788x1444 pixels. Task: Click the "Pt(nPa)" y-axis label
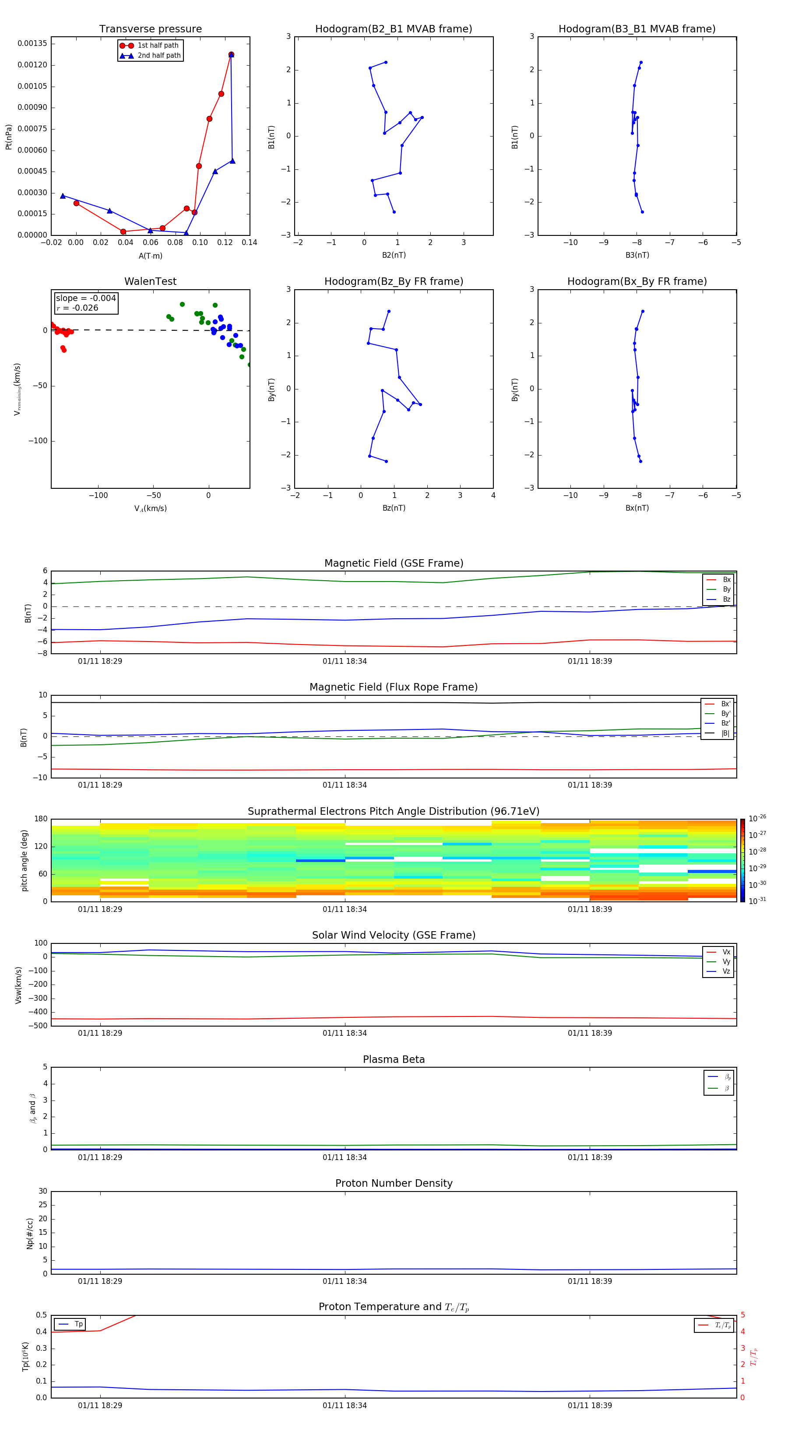[x=8, y=137]
